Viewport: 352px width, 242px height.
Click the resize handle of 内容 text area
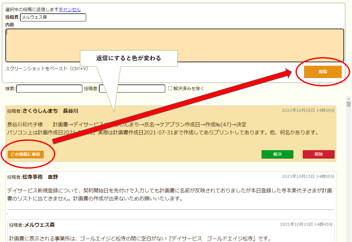342,60
